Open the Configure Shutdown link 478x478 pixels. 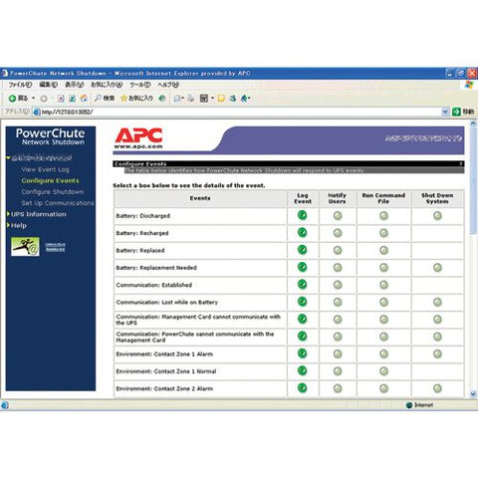pyautogui.click(x=53, y=192)
